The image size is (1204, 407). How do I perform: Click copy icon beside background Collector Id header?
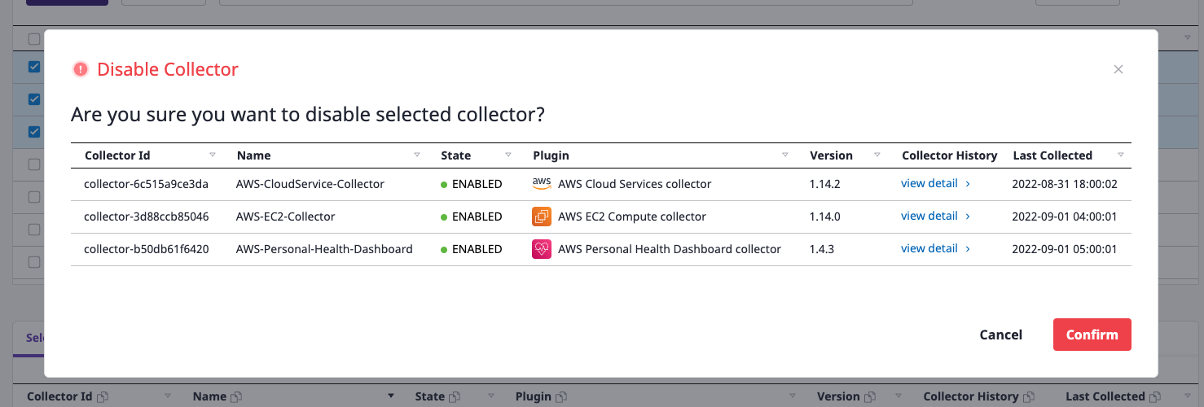coord(102,397)
